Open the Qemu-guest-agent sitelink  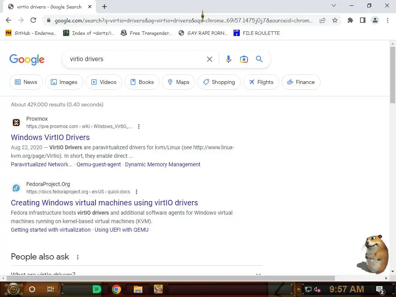click(x=99, y=164)
